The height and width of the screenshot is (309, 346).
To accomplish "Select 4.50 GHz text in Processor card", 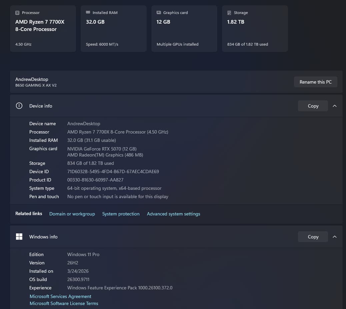I will point(23,44).
